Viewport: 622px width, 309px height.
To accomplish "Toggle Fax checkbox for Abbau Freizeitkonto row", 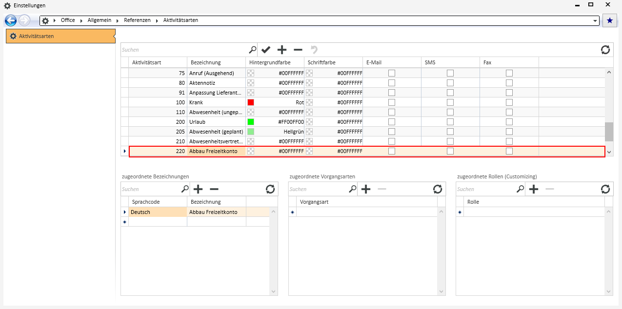I will 509,151.
